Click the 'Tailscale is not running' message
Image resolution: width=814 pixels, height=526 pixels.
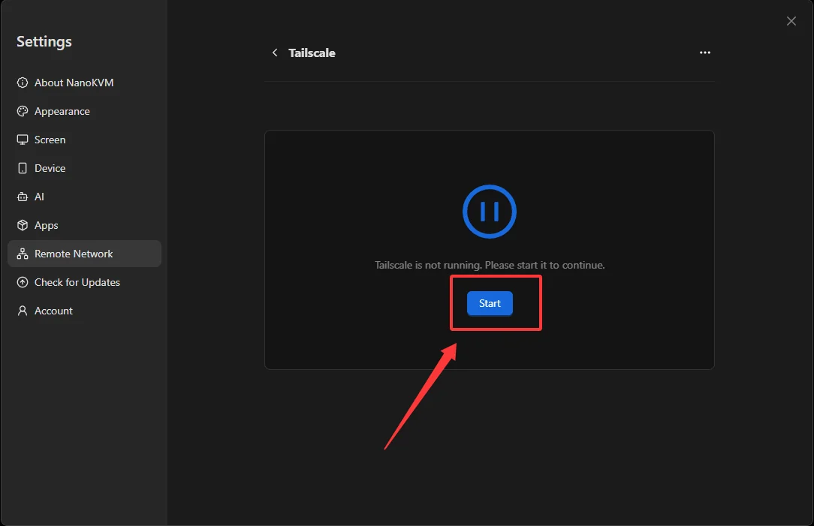490,265
